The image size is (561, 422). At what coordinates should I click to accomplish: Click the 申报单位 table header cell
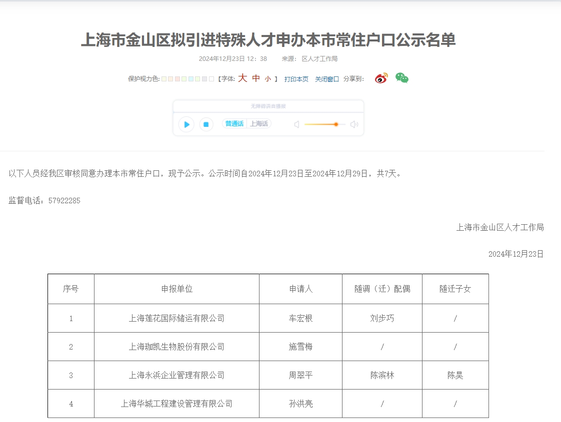click(176, 289)
